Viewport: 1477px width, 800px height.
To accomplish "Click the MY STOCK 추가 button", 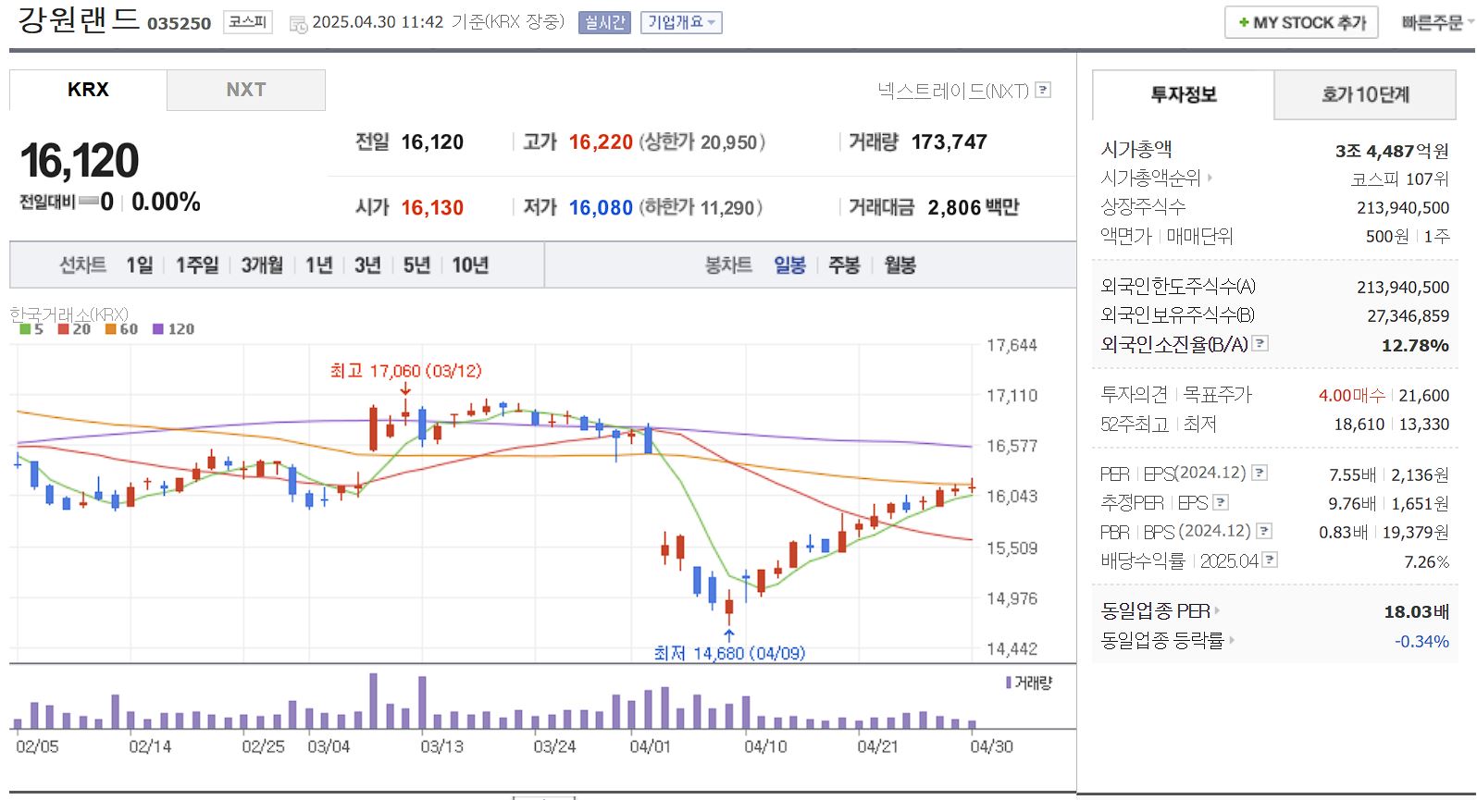I will pyautogui.click(x=1301, y=22).
